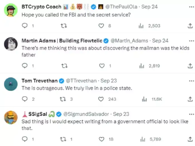Click Martin Adams' profile avatar
195x146 pixels.
(11, 44)
